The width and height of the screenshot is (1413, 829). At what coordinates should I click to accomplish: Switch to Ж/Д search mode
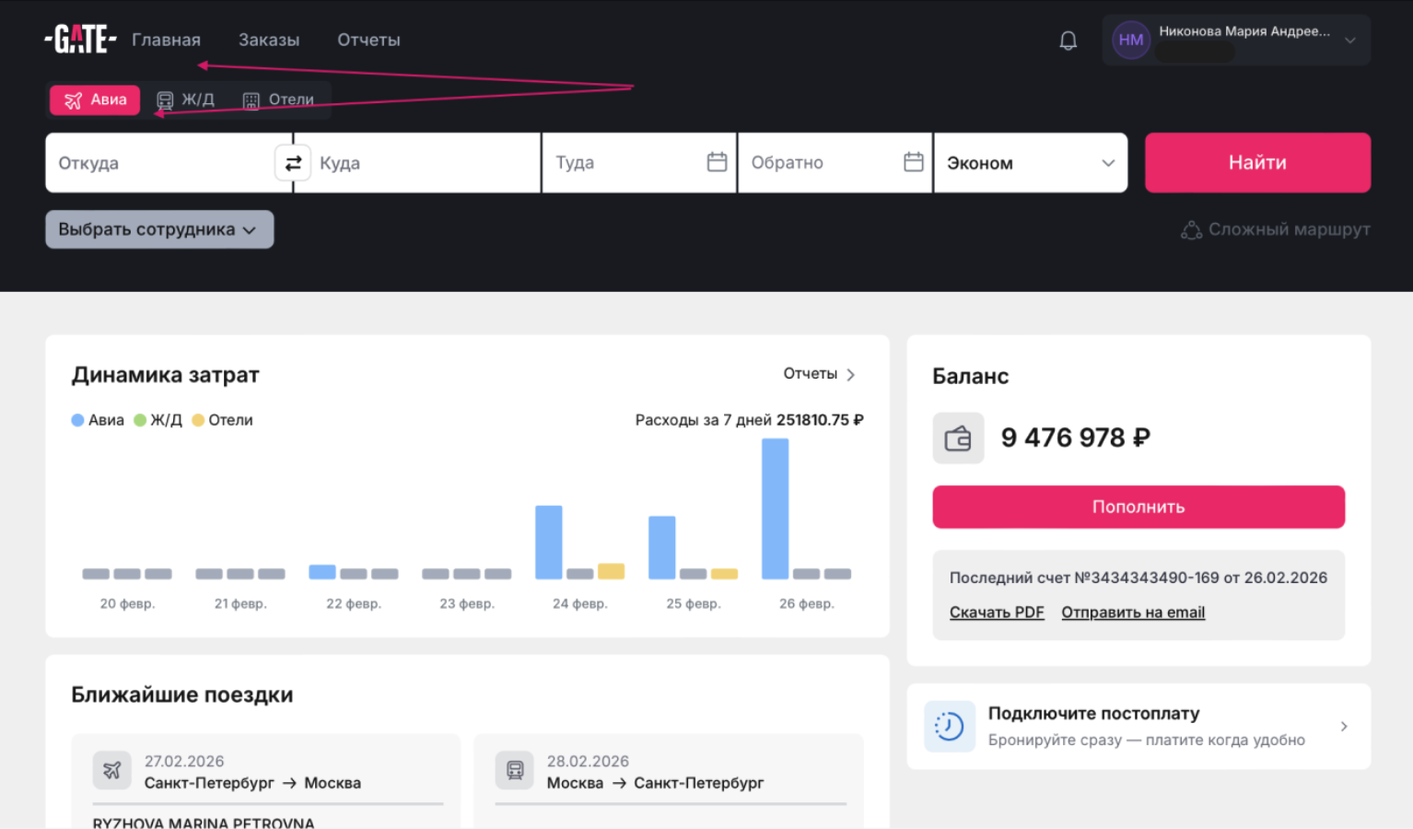point(186,99)
